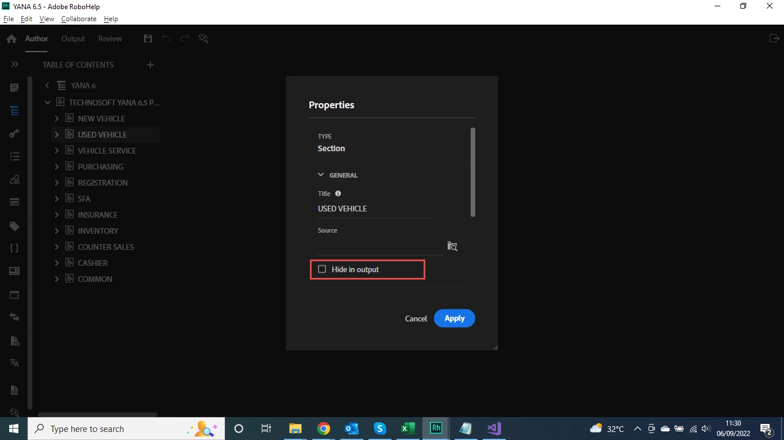784x440 pixels.
Task: Open the Index panel with the key icon
Action: (x=14, y=133)
